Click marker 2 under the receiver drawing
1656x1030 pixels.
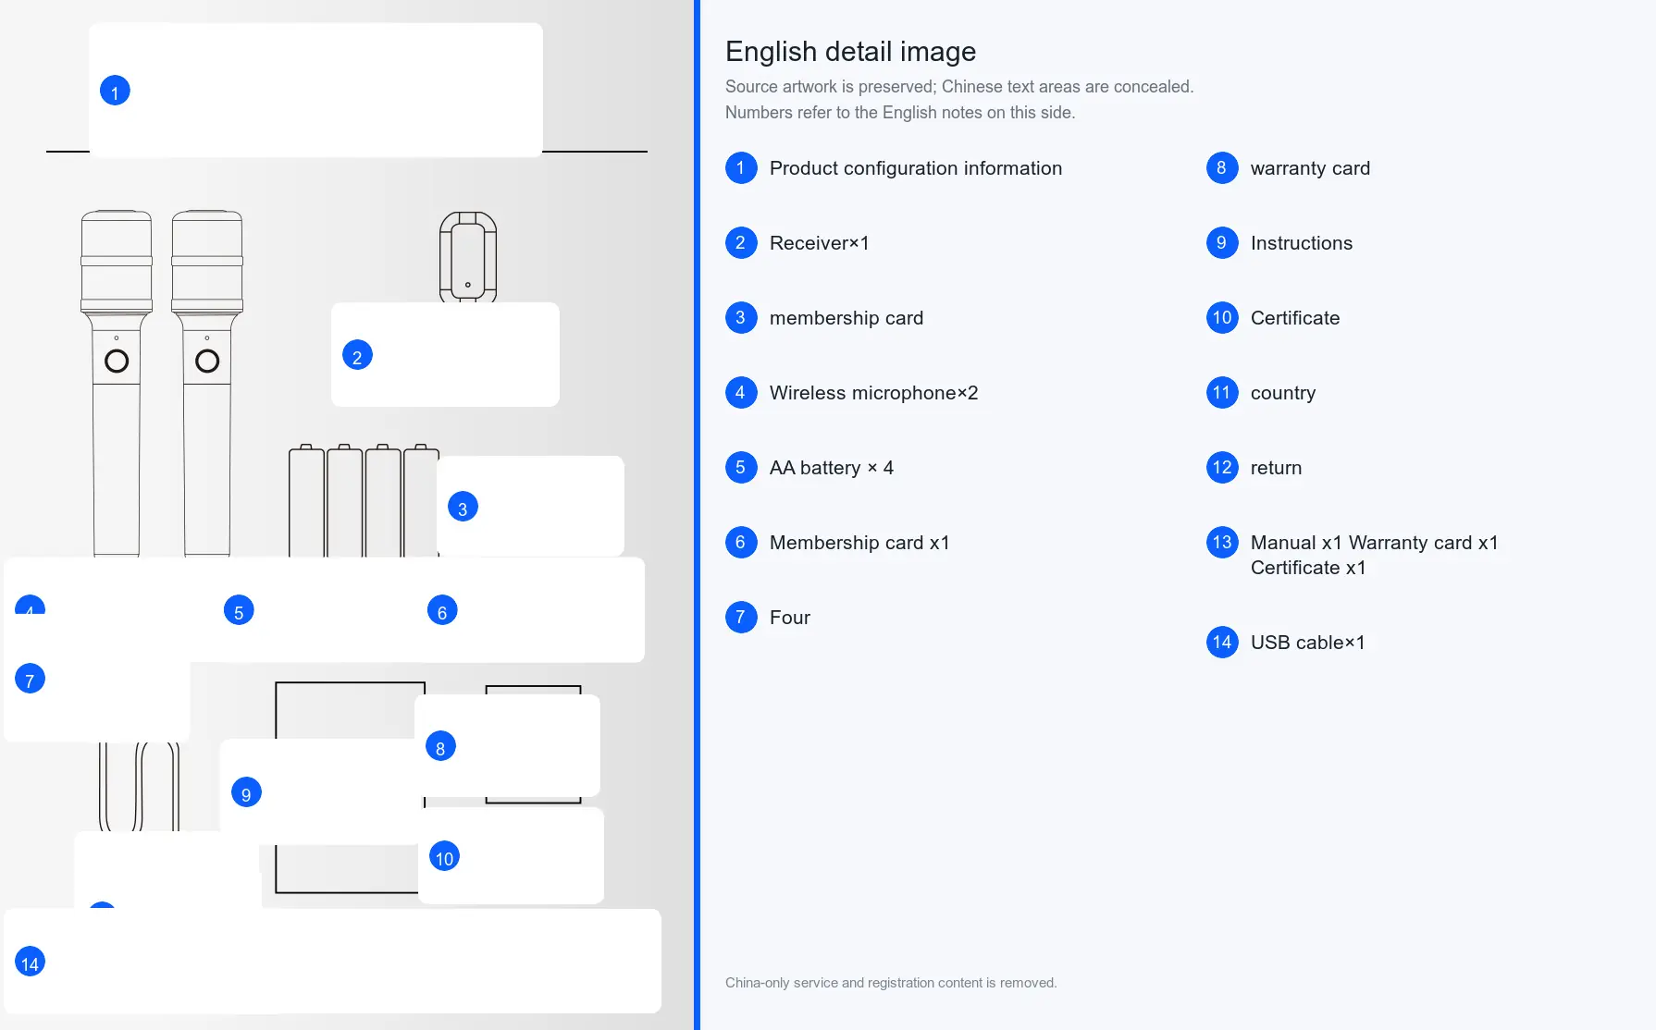(x=357, y=355)
